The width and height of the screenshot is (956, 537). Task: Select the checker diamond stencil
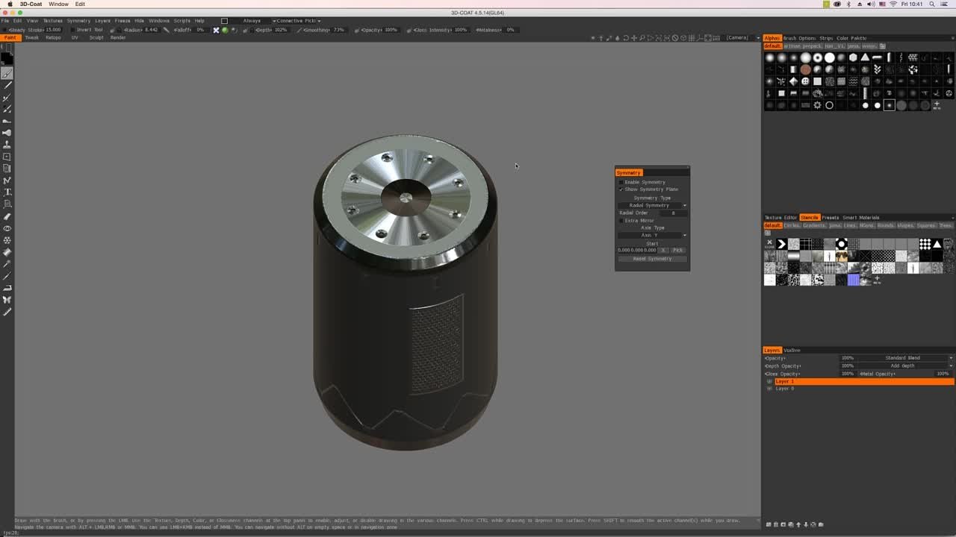click(925, 244)
